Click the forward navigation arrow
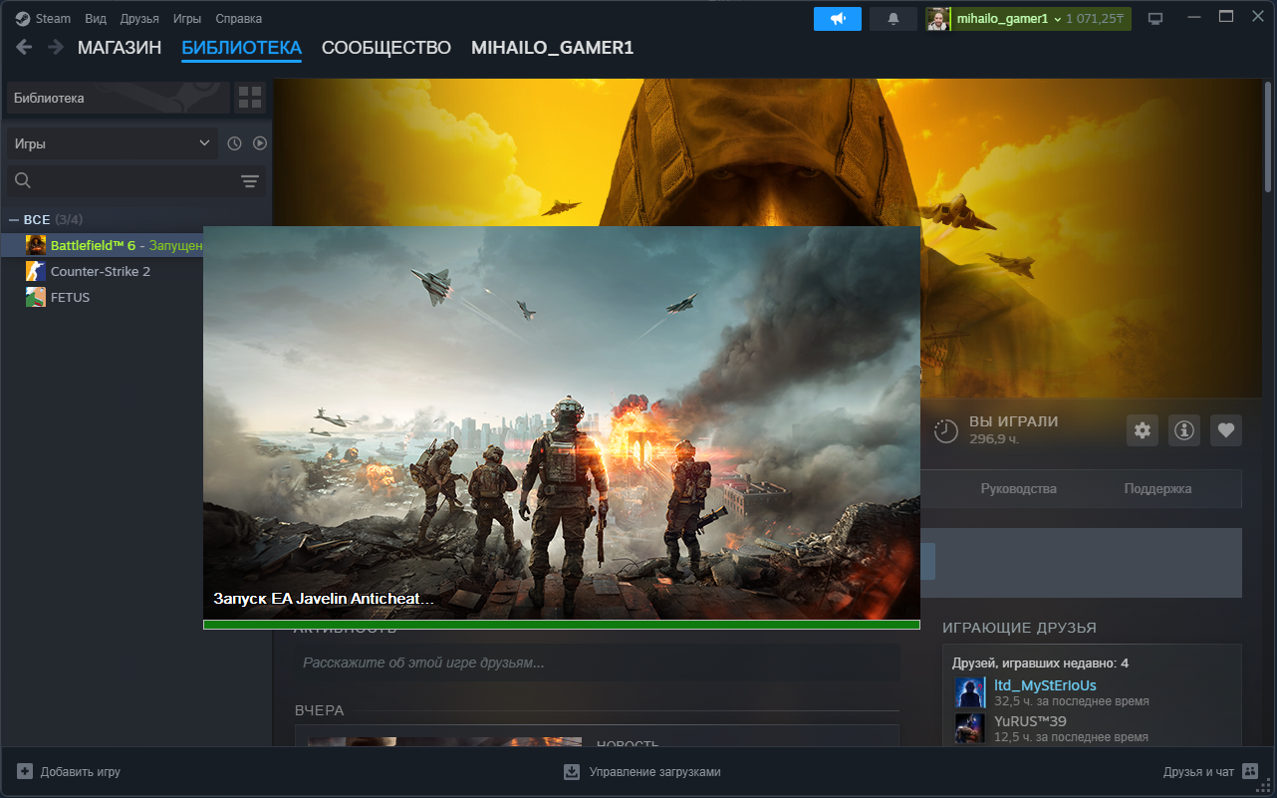The width and height of the screenshot is (1277, 798). click(56, 48)
